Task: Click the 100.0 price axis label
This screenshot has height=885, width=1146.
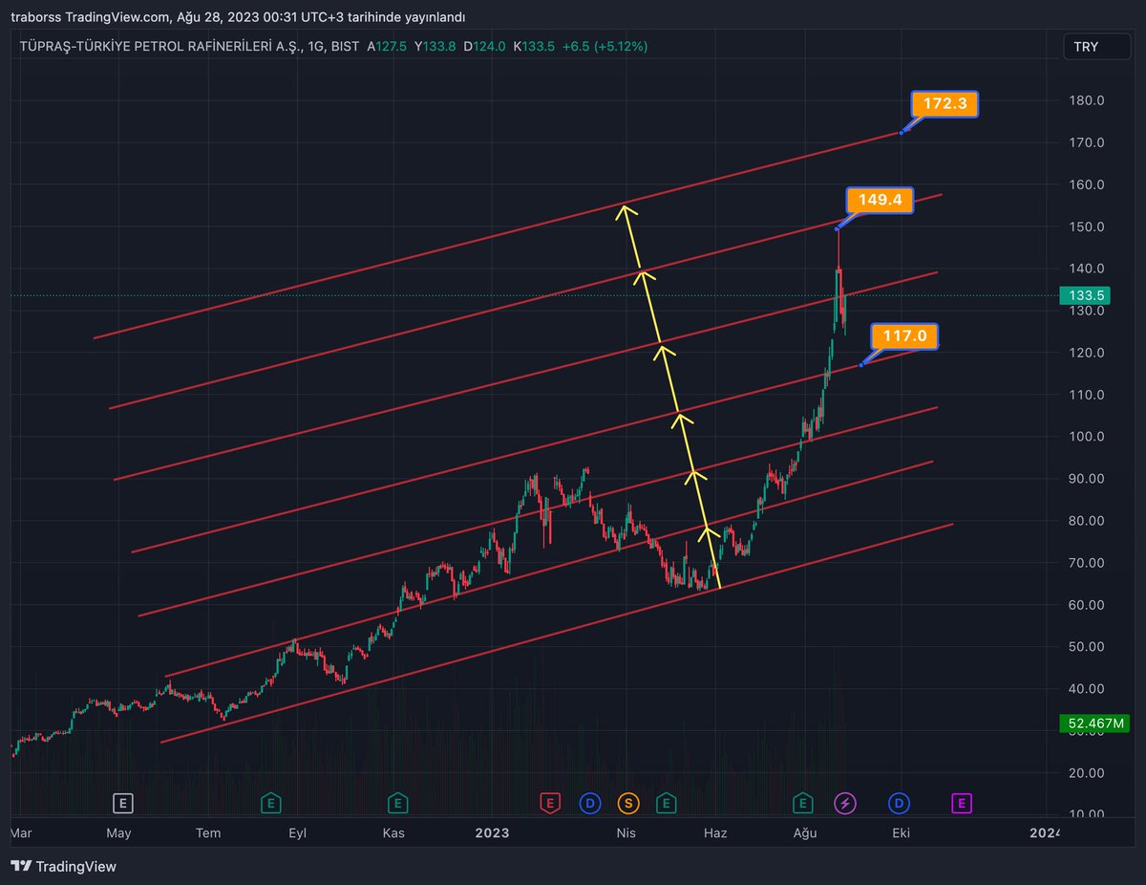Action: (1088, 437)
